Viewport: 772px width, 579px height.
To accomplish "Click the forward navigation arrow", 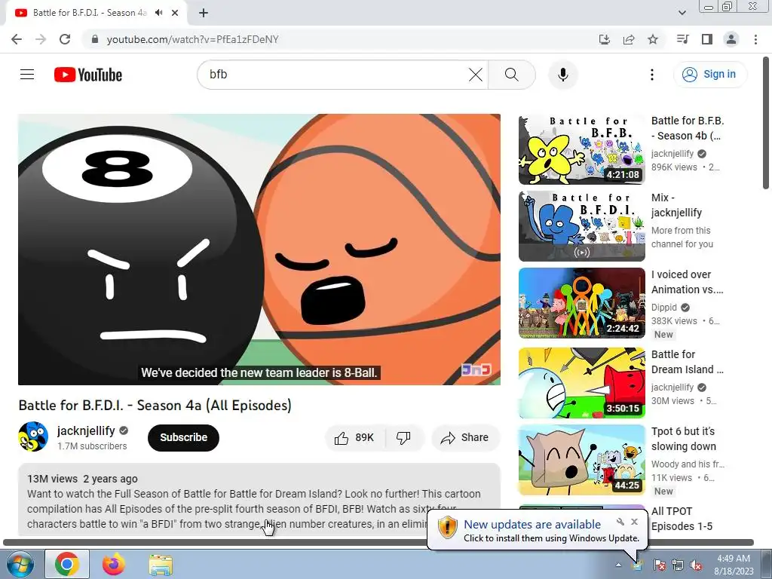I will (41, 39).
